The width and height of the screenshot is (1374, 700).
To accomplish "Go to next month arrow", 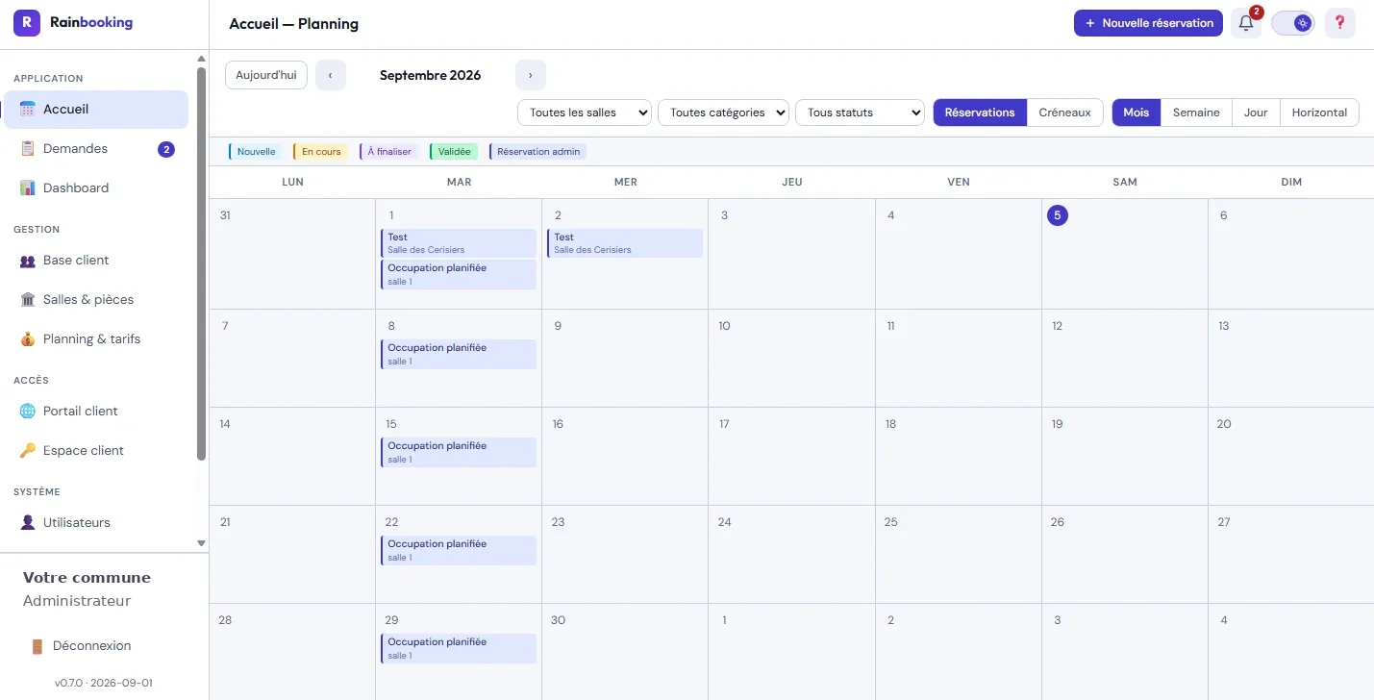I will [x=531, y=75].
